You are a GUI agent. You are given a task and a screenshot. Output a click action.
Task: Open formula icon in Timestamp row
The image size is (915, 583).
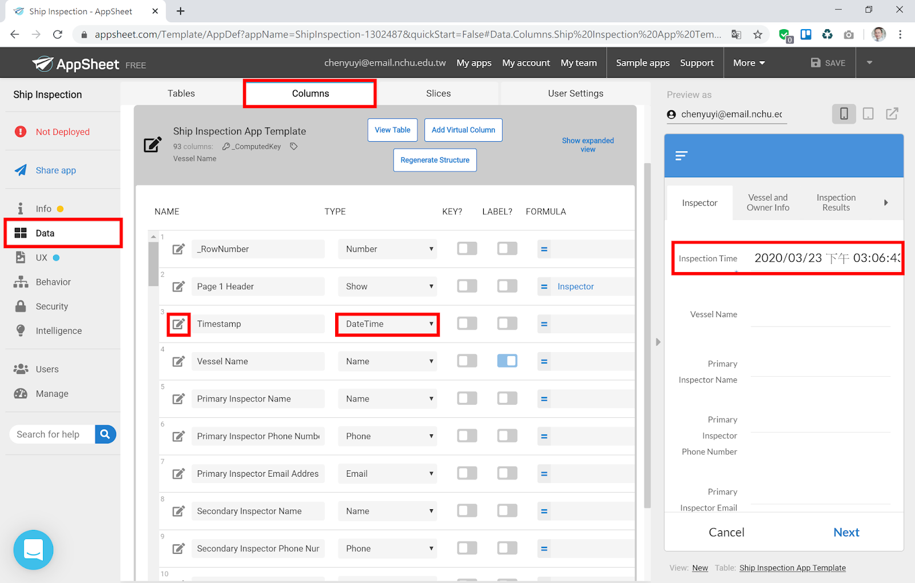pyautogui.click(x=544, y=324)
